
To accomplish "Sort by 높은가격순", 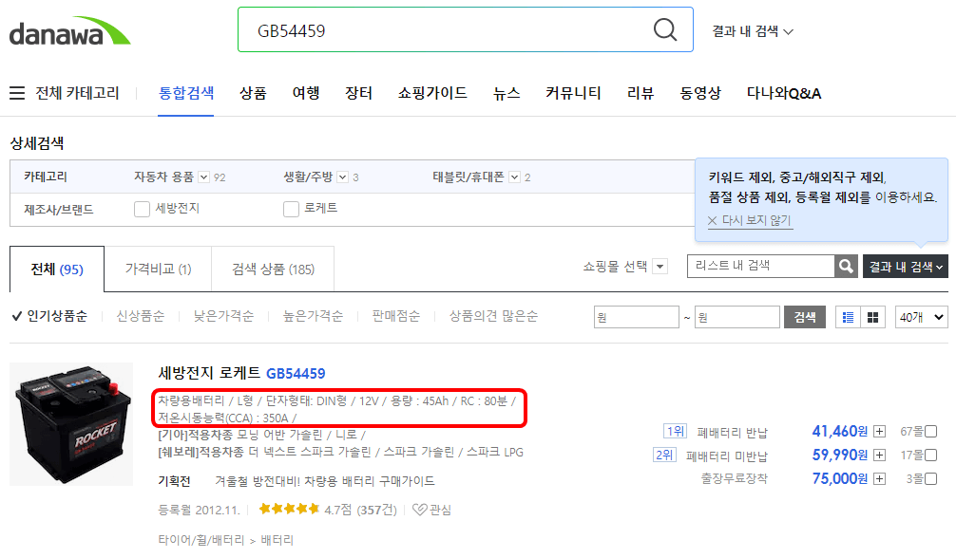I will tap(313, 316).
